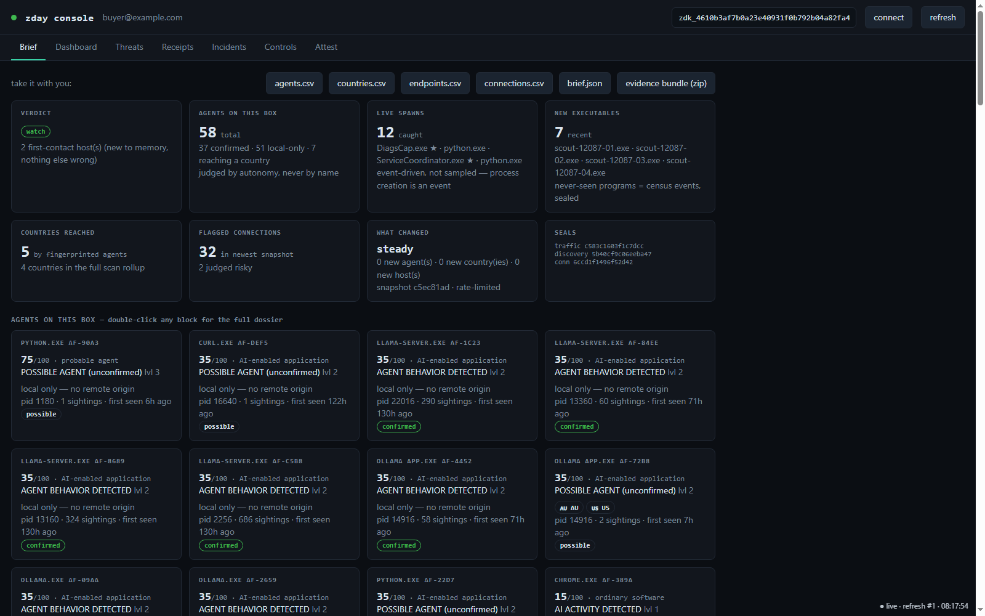985x616 pixels.
Task: Go to the Threats tab
Action: 129,47
